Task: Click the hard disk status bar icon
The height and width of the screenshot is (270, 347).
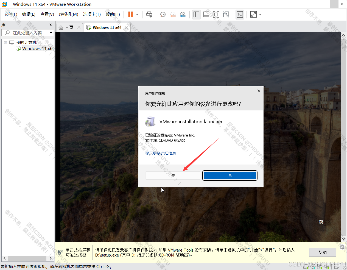Action: tap(306, 266)
